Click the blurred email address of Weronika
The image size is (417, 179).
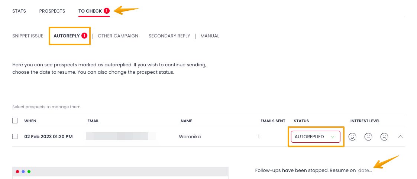point(117,136)
